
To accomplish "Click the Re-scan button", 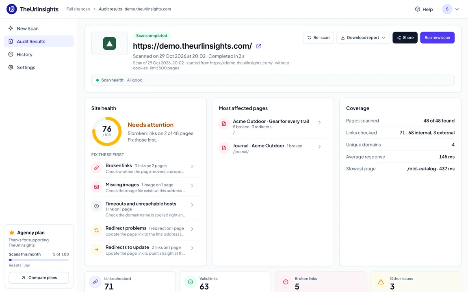I will [318, 38].
